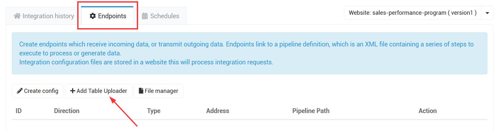Select the Endpoints tab label

tap(112, 16)
